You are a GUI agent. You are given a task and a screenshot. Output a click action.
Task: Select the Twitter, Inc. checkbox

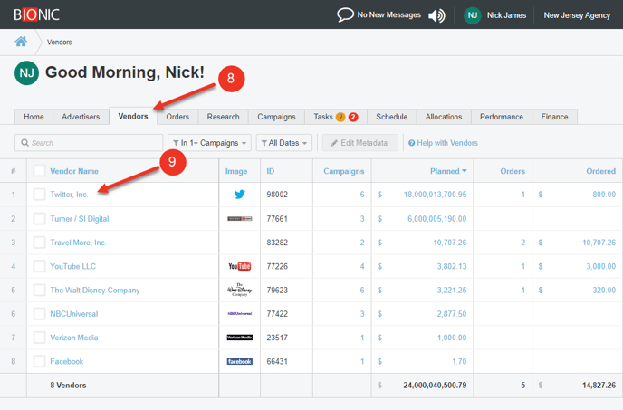pos(39,195)
